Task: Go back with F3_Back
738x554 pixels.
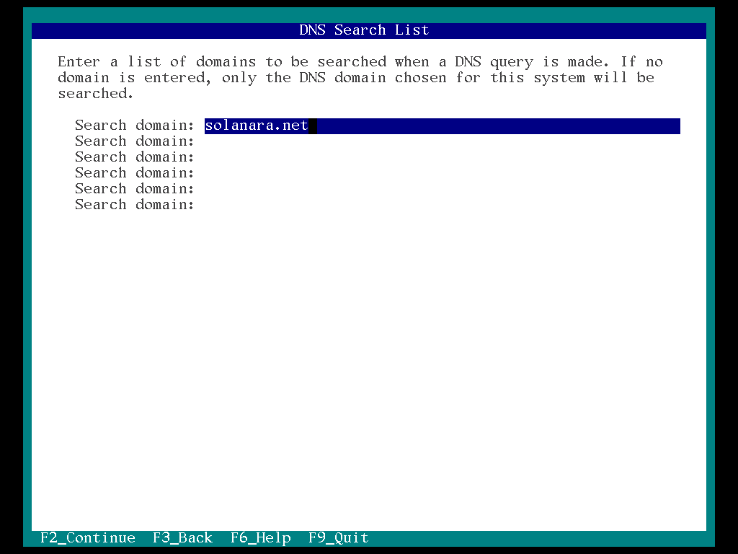Action: (182, 537)
